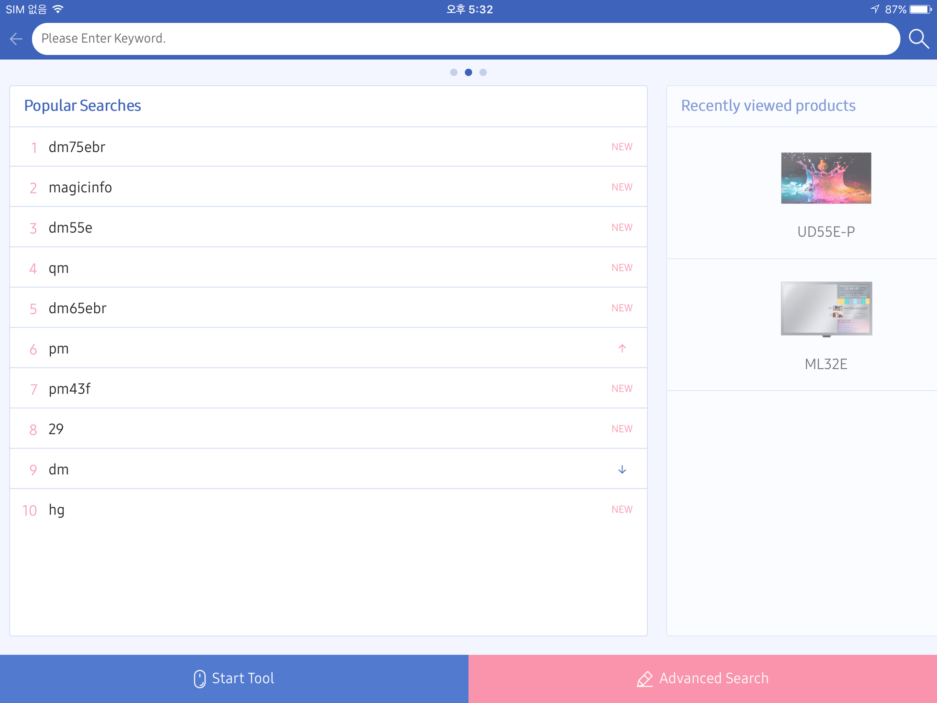The width and height of the screenshot is (937, 703).
Task: Tap the hg search entry
Action: pyautogui.click(x=57, y=510)
